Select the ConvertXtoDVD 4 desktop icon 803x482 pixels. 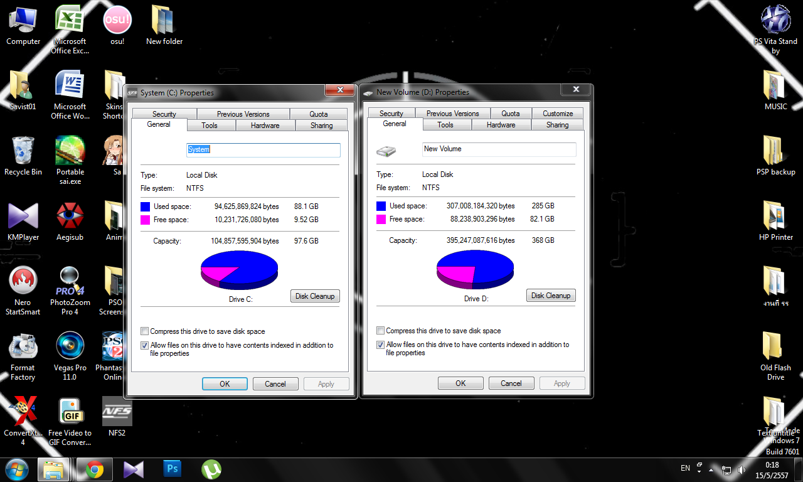[23, 421]
